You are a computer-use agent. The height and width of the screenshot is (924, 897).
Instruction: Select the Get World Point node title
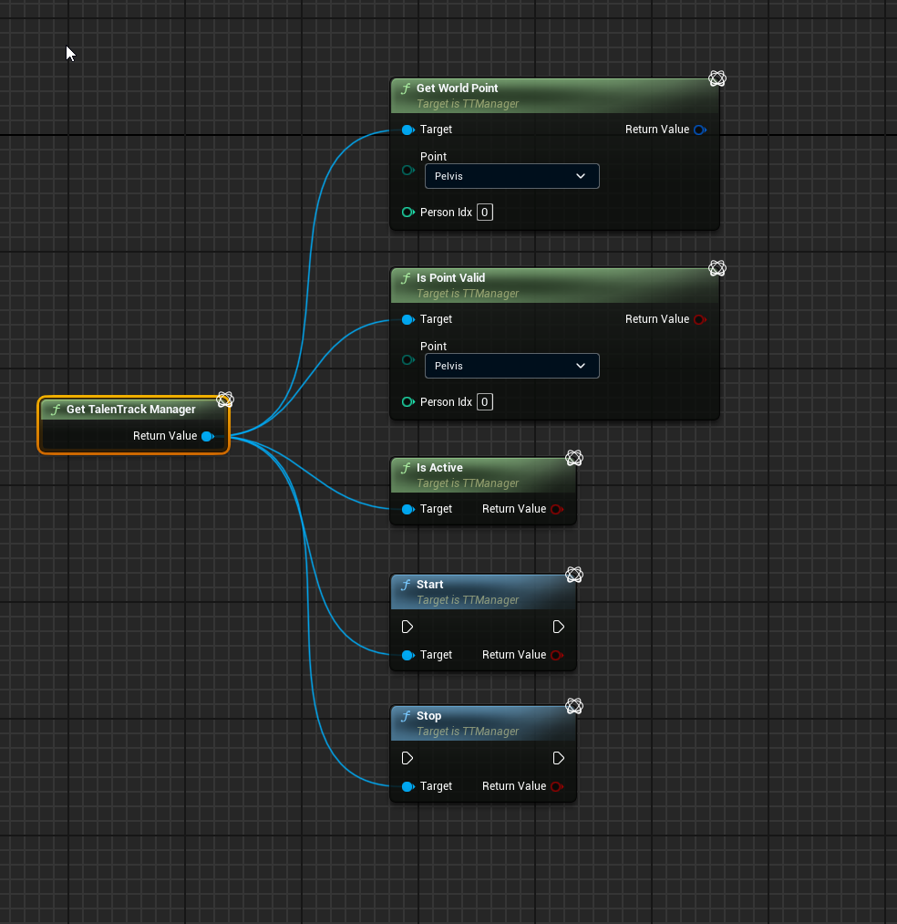pos(457,88)
